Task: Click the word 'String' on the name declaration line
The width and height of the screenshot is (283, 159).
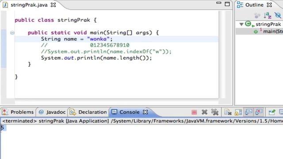Action: [51, 39]
